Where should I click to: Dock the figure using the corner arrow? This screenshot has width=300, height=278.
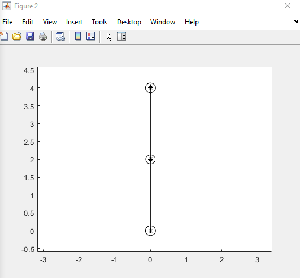coord(295,21)
